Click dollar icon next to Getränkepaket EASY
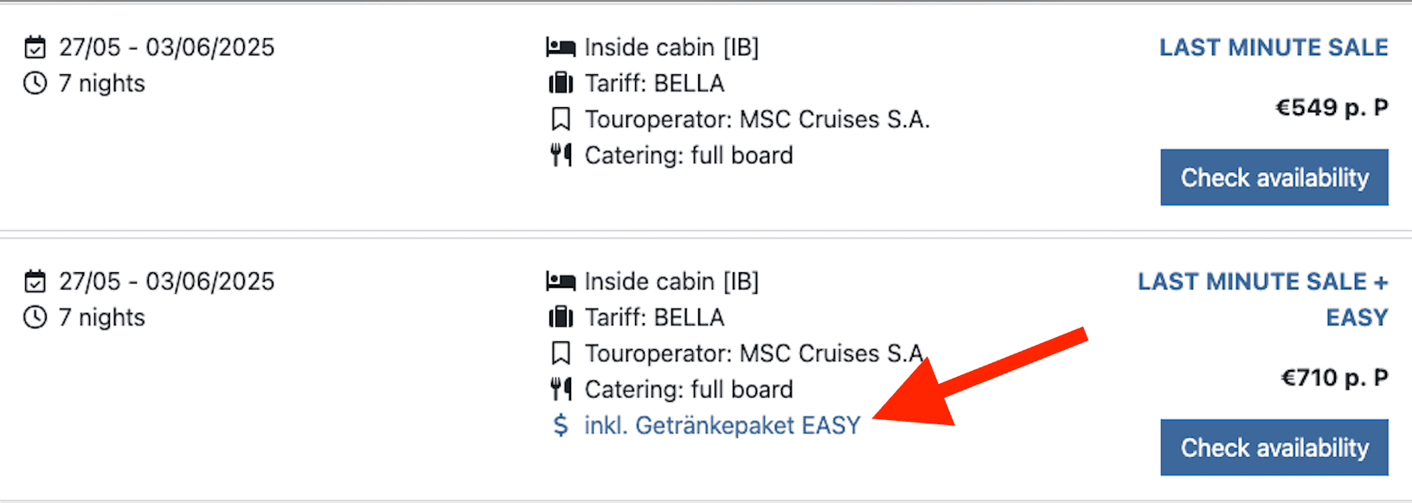This screenshot has height=503, width=1412. click(561, 425)
